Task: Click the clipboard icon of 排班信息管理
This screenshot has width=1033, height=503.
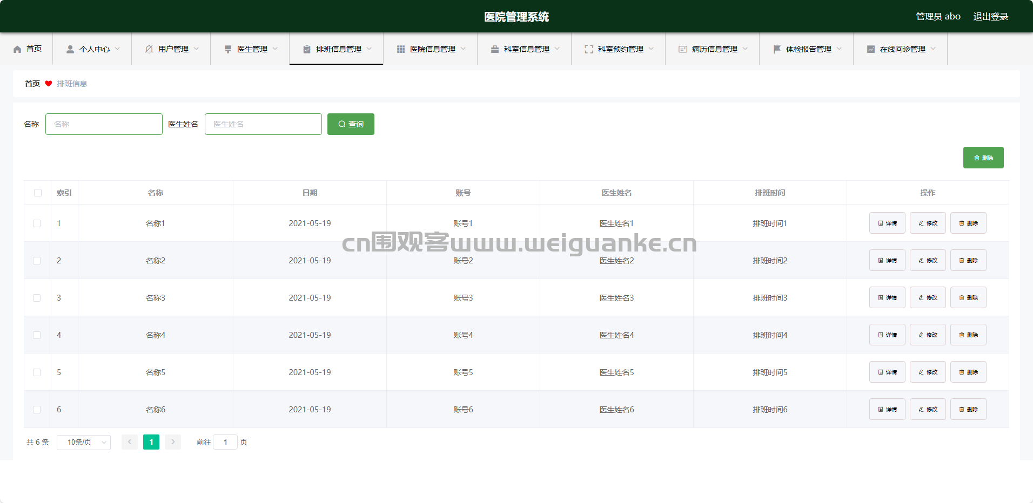Action: click(x=307, y=49)
